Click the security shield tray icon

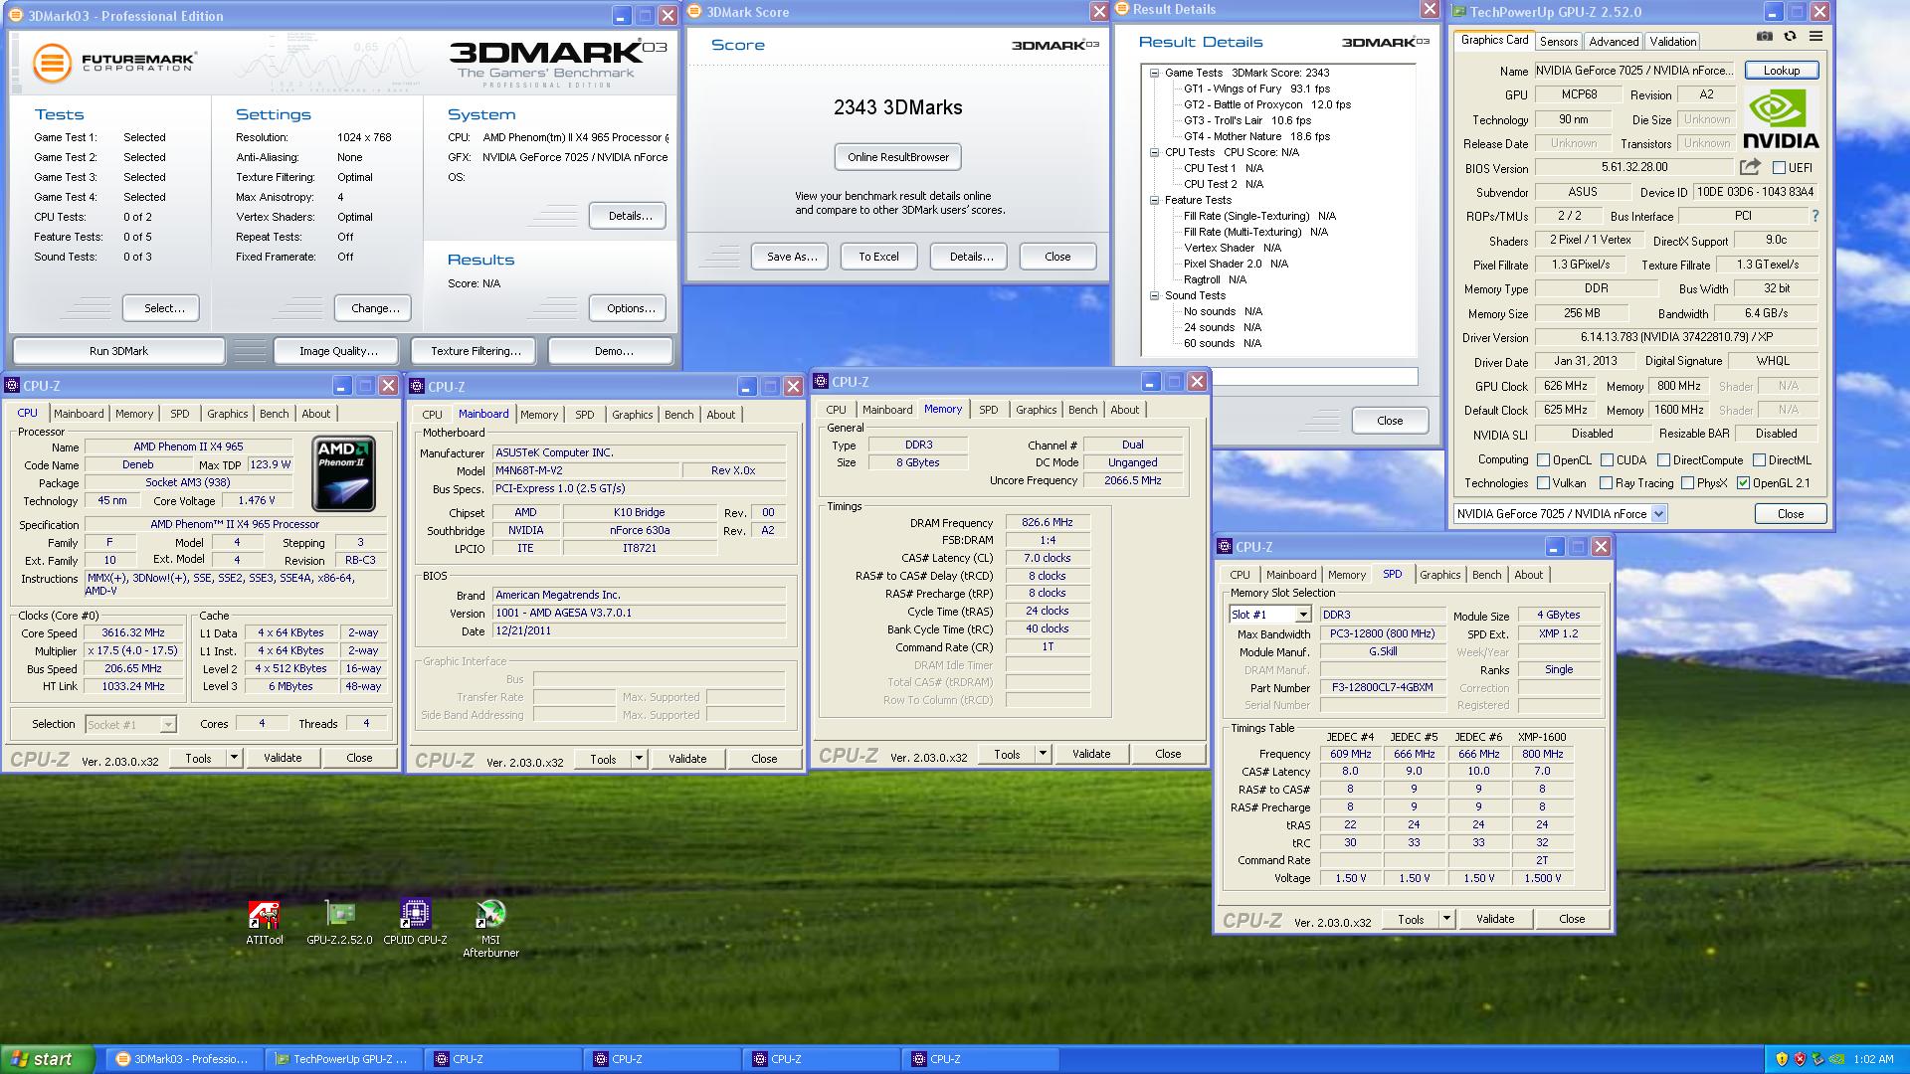(1782, 1060)
